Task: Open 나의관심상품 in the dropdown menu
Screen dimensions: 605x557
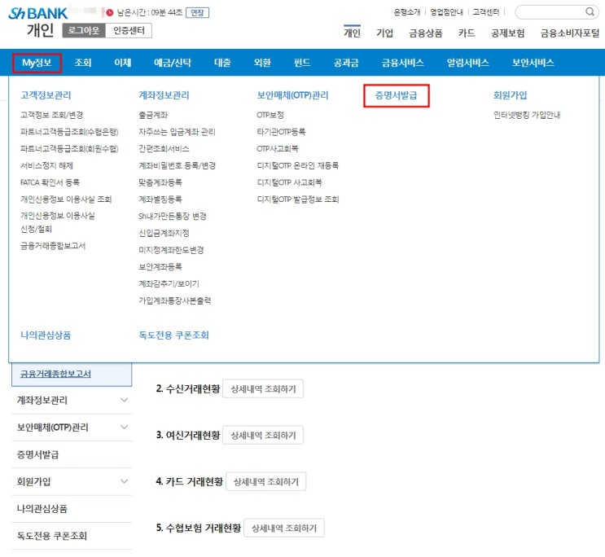Action: [46, 335]
